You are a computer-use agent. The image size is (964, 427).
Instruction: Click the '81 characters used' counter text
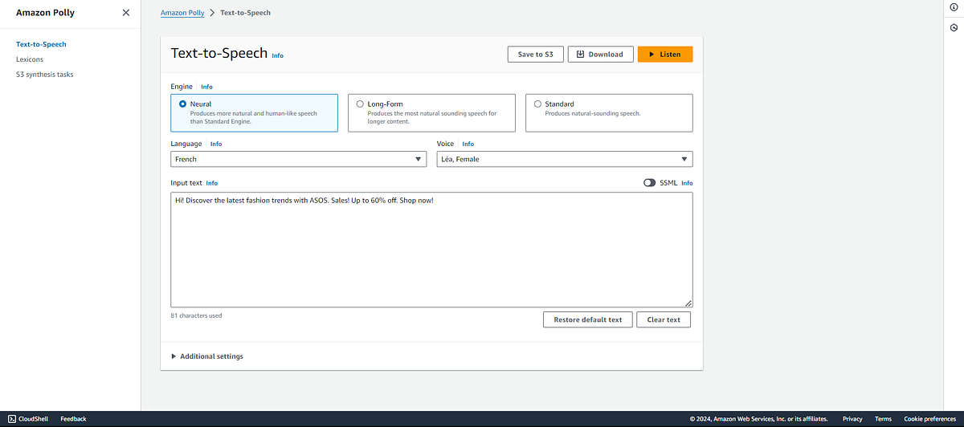click(x=196, y=315)
